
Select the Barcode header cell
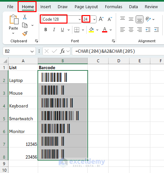[x=63, y=67]
